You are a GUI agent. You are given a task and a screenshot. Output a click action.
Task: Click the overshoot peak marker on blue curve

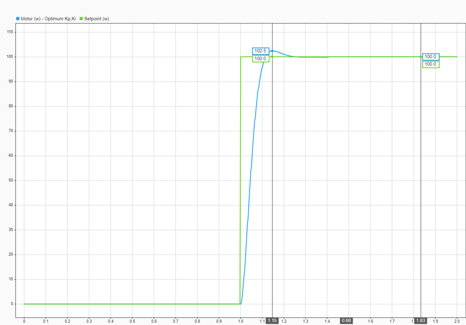tap(272, 51)
